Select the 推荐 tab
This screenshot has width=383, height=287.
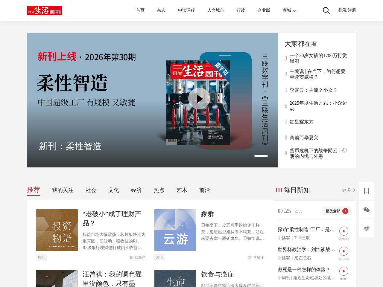pyautogui.click(x=34, y=190)
